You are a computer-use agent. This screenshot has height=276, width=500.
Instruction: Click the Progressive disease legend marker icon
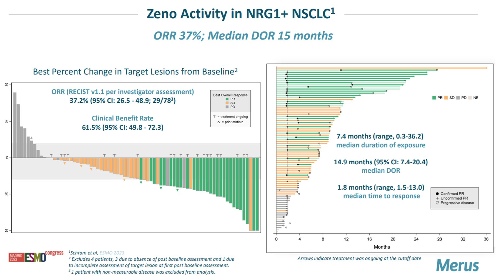[x=437, y=203]
